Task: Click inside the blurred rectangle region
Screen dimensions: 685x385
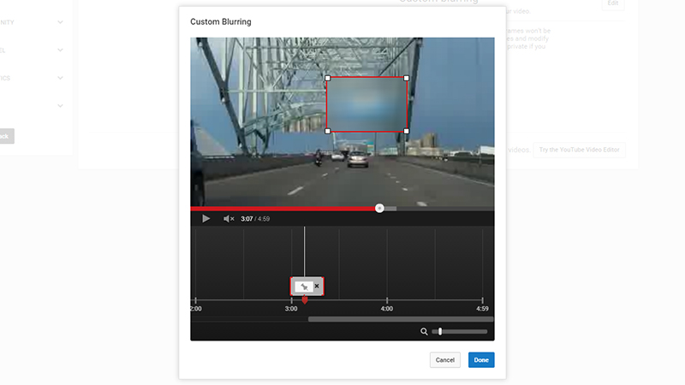Action: tap(367, 104)
